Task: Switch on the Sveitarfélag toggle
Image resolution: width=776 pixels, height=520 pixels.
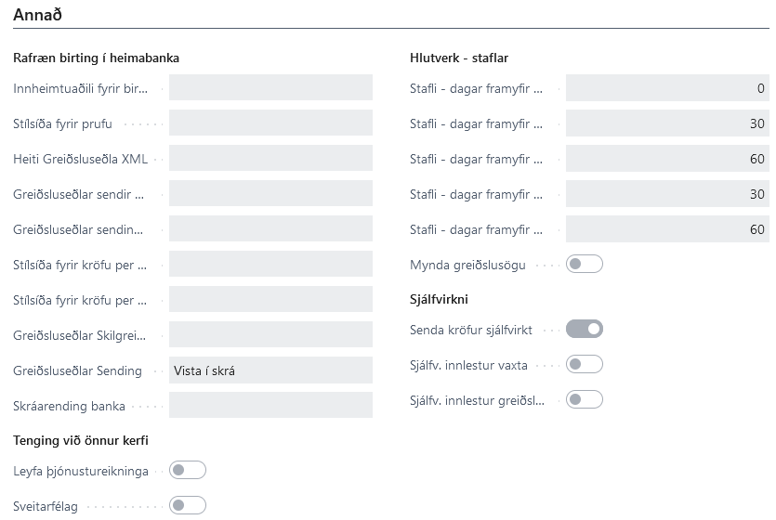Action: (189, 505)
